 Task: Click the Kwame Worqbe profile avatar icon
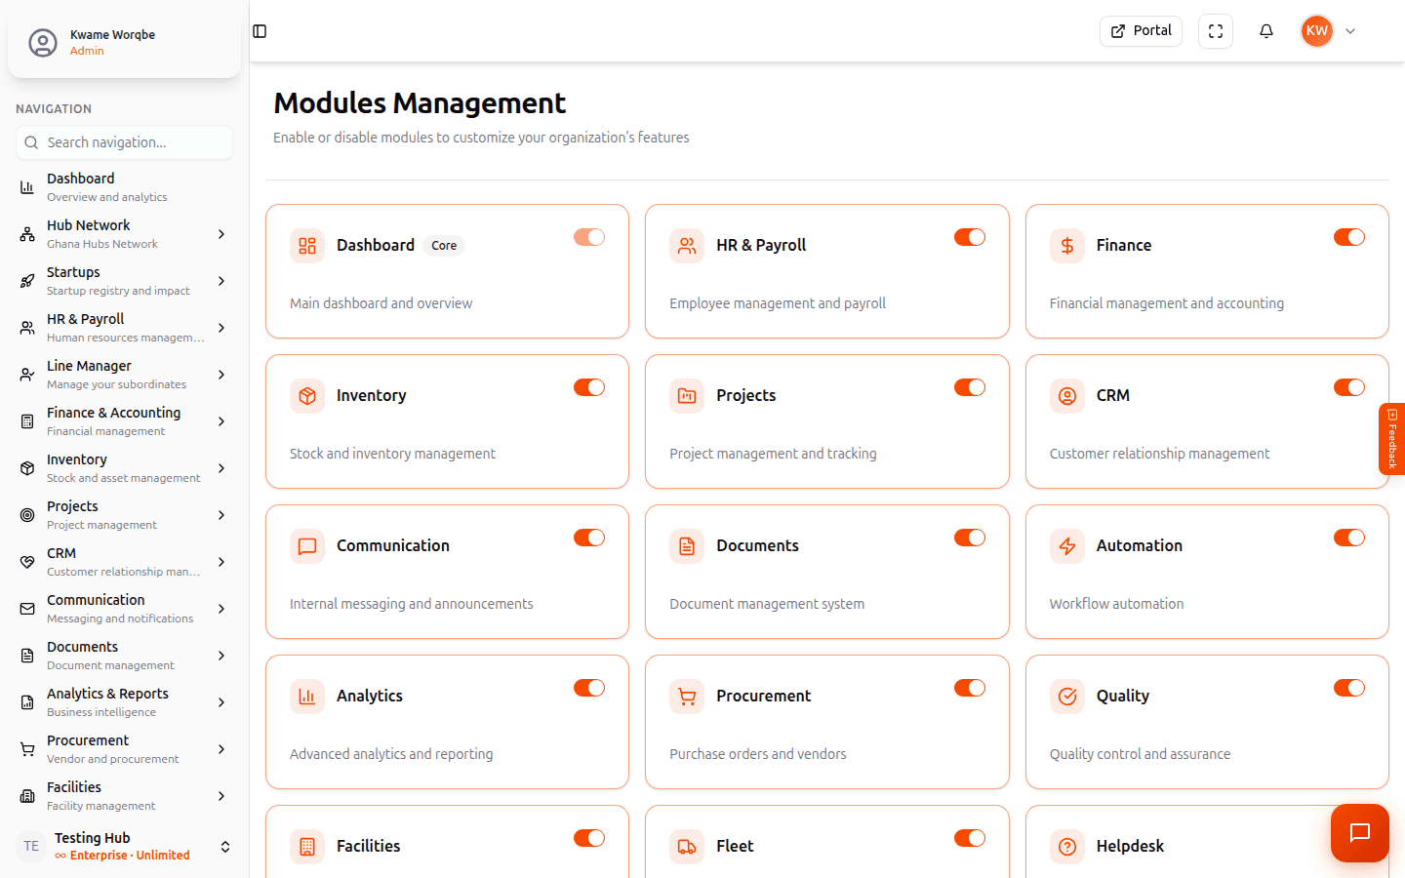tap(43, 43)
